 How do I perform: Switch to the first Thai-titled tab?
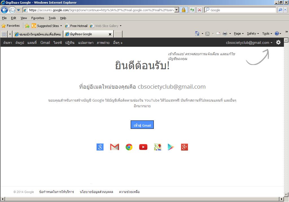[x=38, y=34]
